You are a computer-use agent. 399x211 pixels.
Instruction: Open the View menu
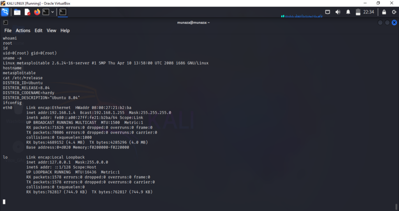click(51, 31)
